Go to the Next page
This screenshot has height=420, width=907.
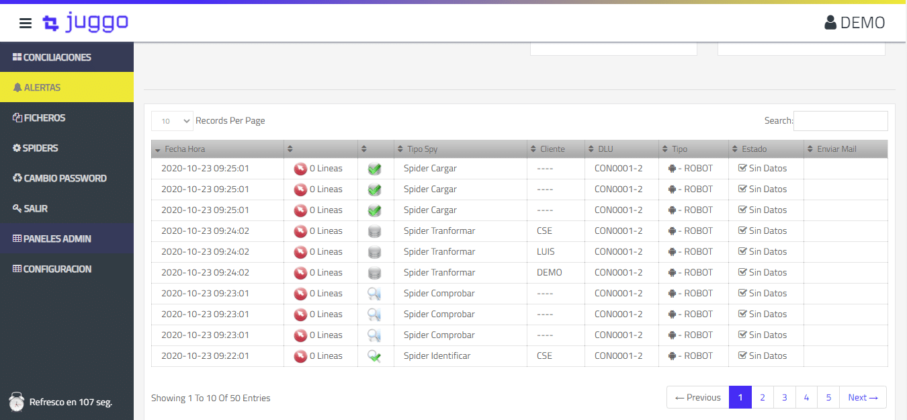(x=863, y=397)
